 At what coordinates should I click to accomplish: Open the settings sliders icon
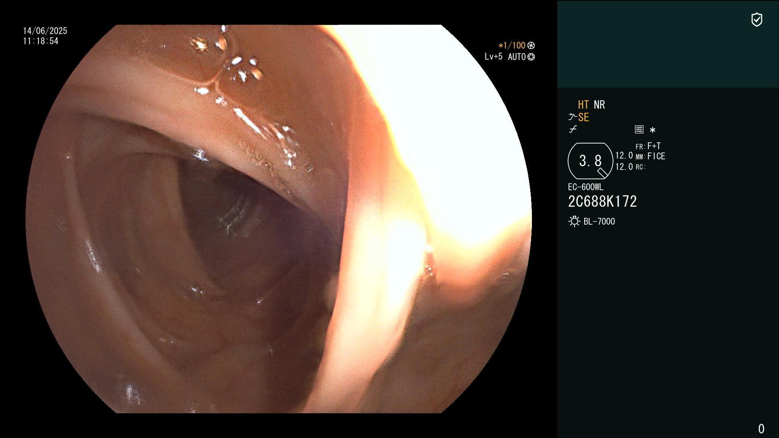tap(639, 130)
